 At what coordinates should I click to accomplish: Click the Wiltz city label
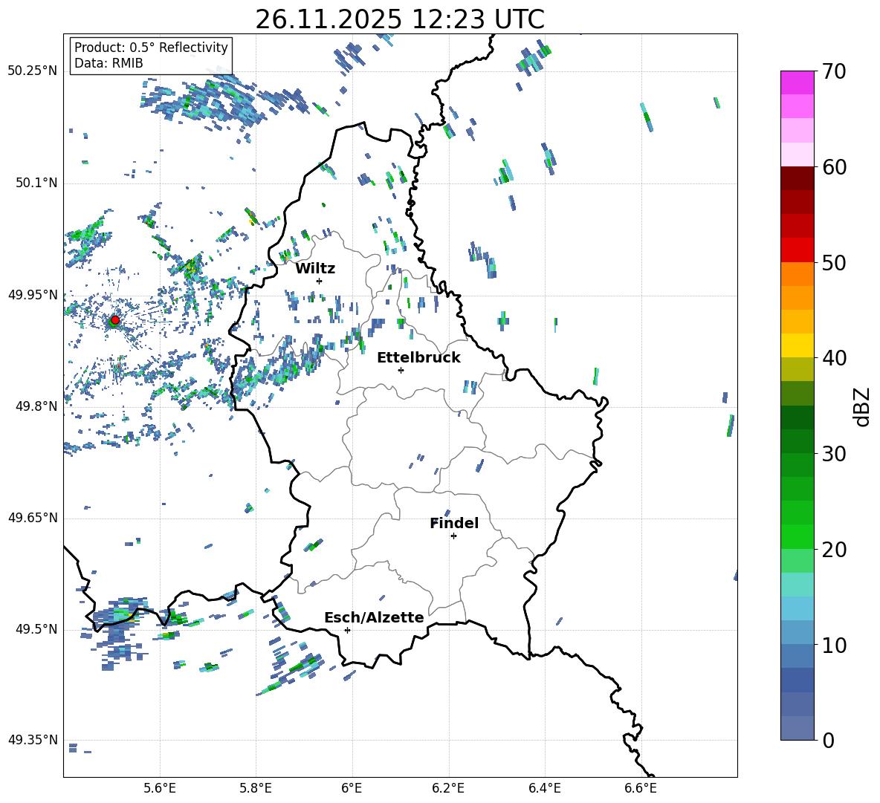pyautogui.click(x=315, y=269)
